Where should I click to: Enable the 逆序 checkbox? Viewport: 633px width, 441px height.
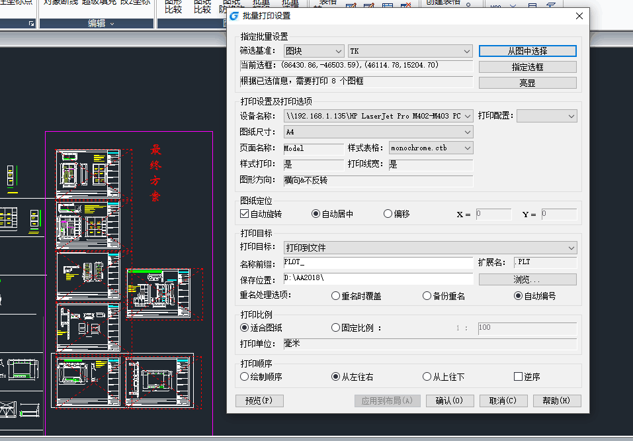pos(519,377)
